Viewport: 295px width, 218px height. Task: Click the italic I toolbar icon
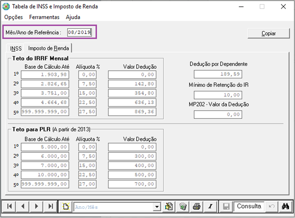click(210, 206)
